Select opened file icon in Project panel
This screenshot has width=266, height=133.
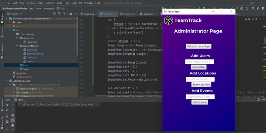click(x=54, y=14)
